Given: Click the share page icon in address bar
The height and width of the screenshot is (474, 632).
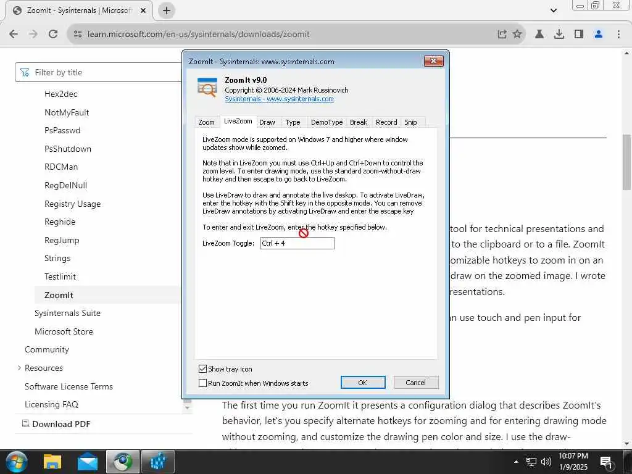Looking at the screenshot, I should click(502, 35).
